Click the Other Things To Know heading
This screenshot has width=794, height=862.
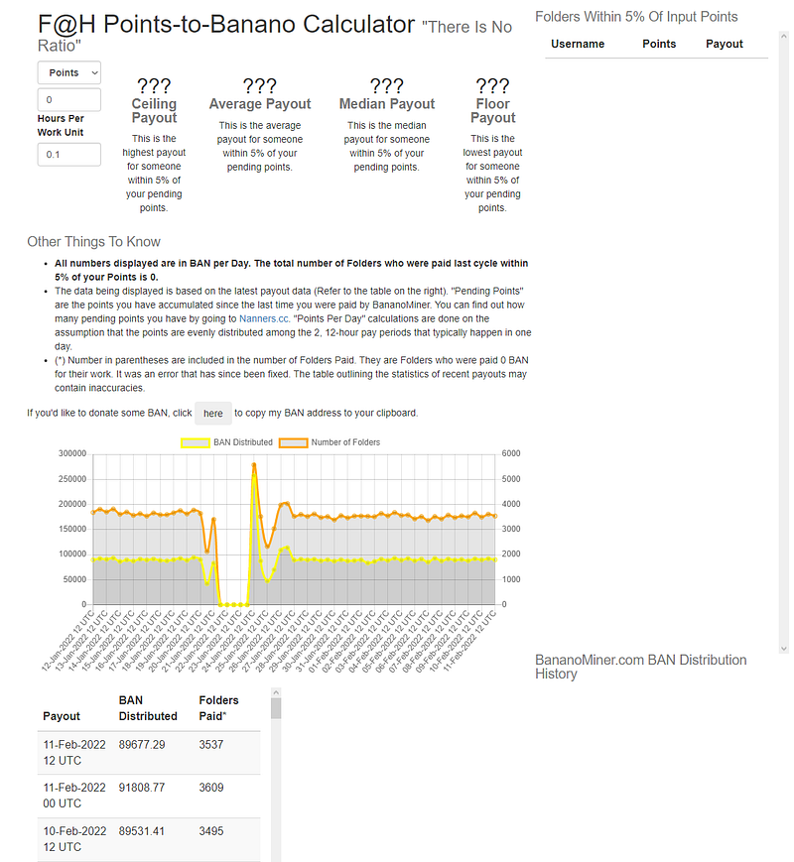(93, 242)
